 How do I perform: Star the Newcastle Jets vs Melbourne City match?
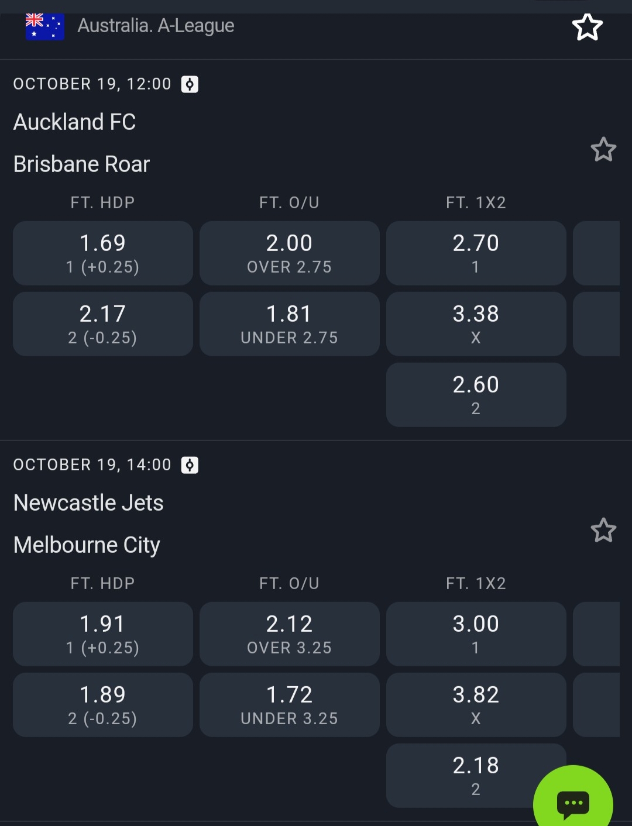[x=603, y=531]
